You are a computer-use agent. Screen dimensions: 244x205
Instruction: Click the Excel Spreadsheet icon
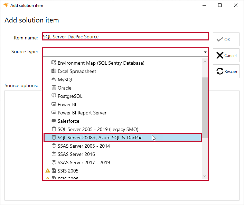coord(54,71)
